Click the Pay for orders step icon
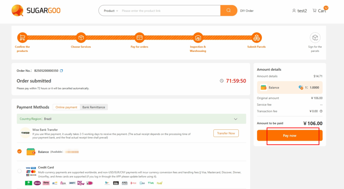 [x=139, y=38]
